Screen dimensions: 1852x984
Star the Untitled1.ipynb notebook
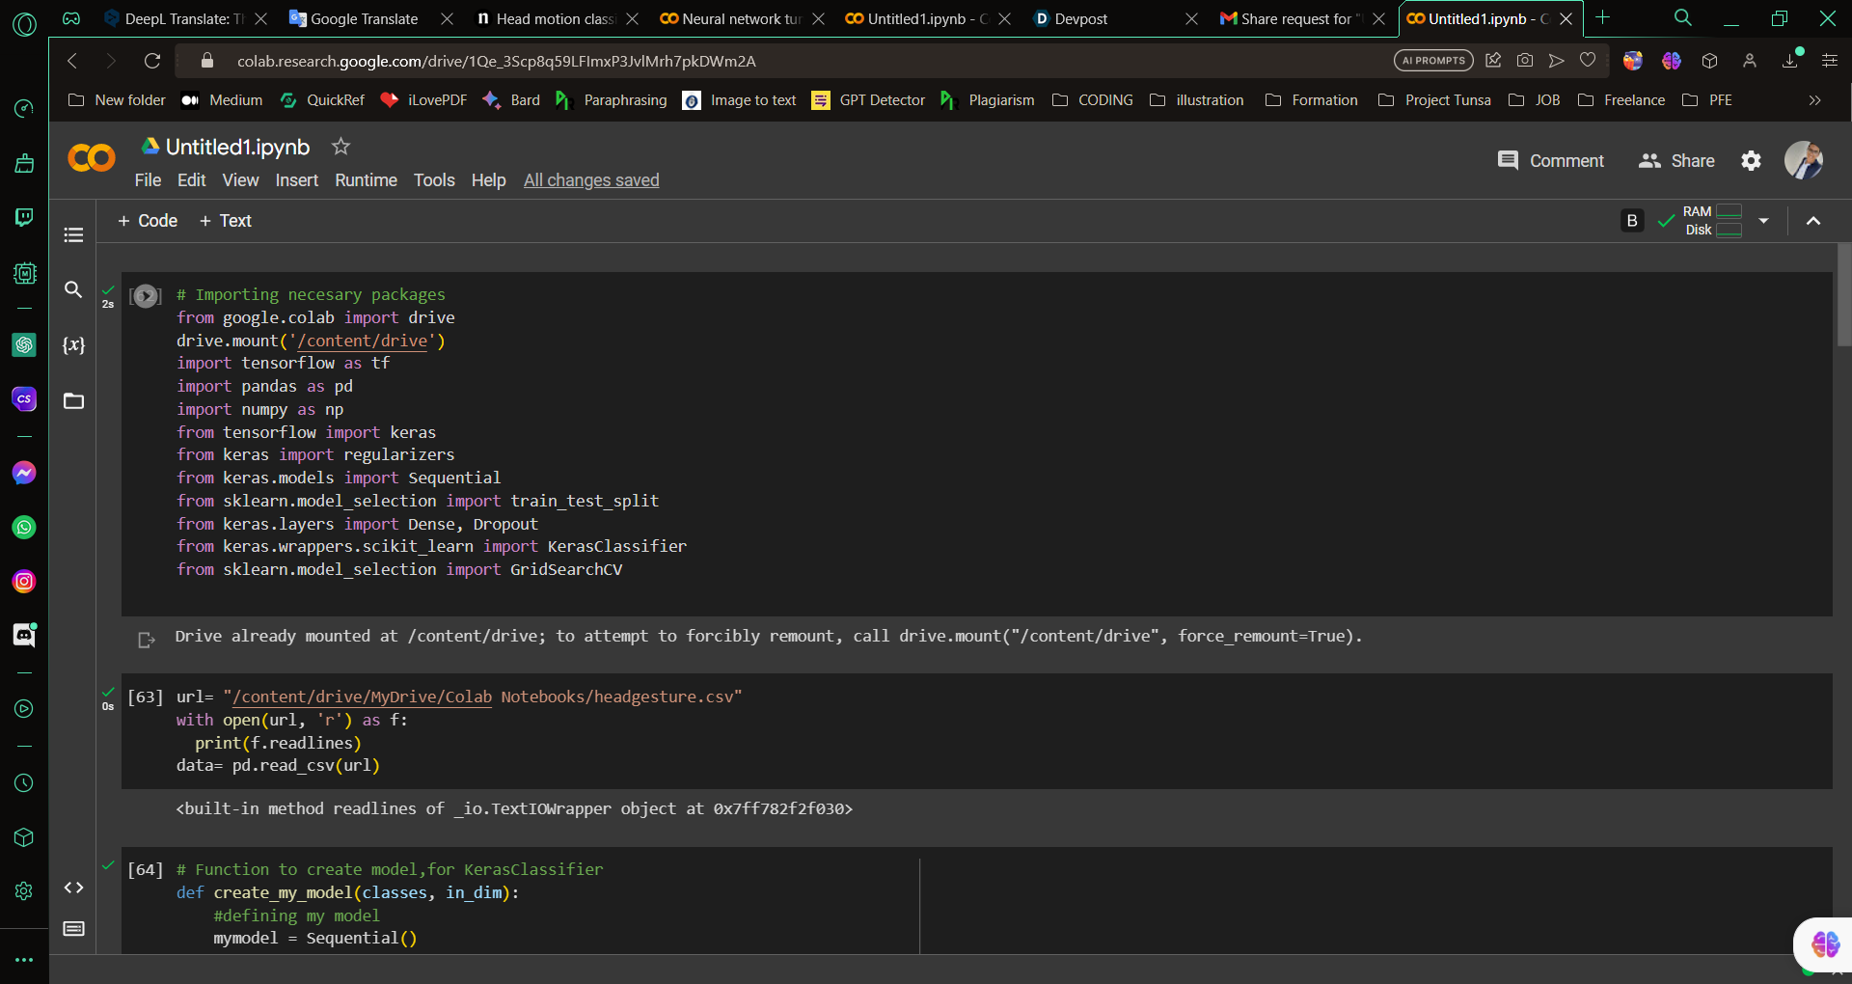(x=340, y=147)
